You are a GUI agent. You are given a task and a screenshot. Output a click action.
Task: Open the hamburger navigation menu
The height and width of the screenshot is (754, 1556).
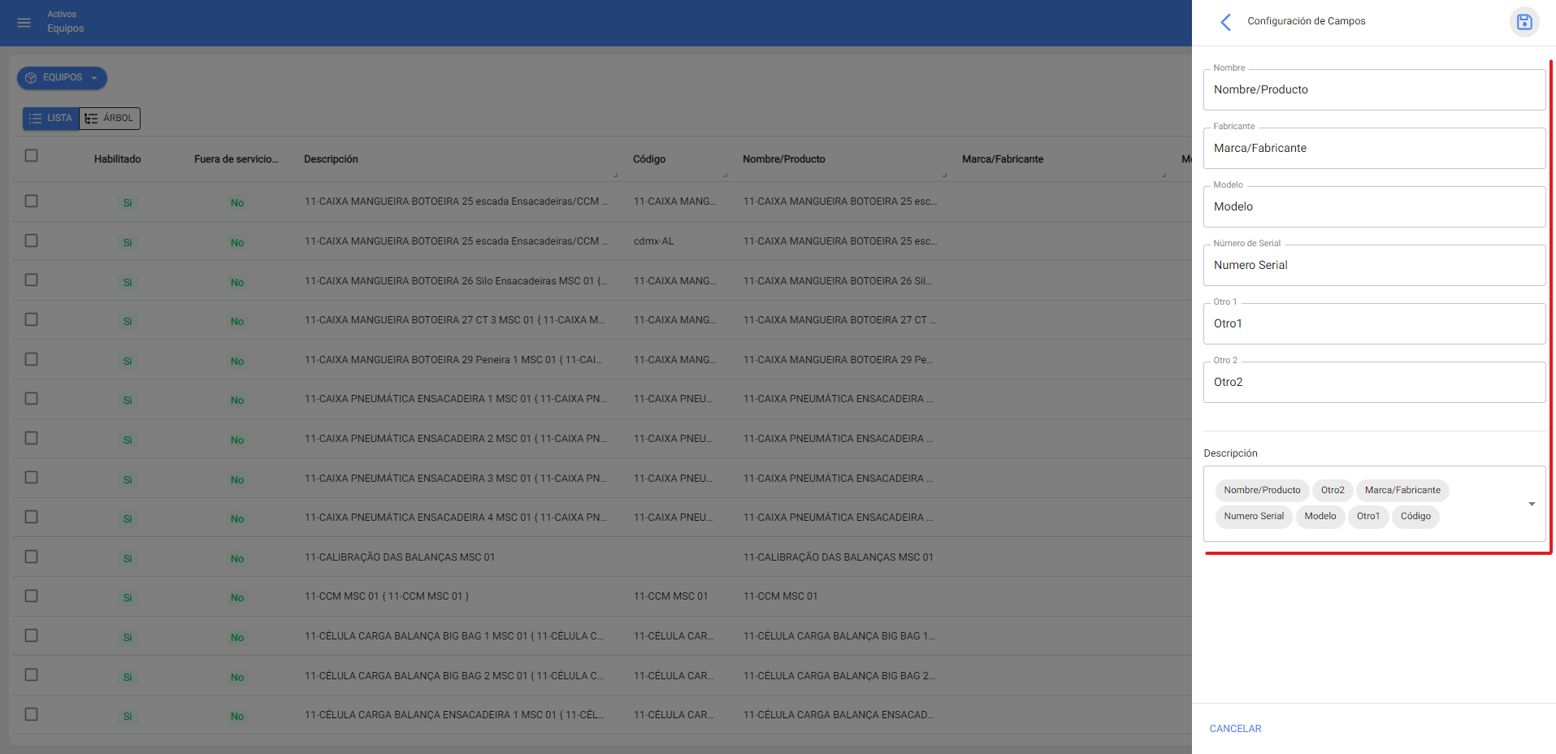pyautogui.click(x=24, y=23)
